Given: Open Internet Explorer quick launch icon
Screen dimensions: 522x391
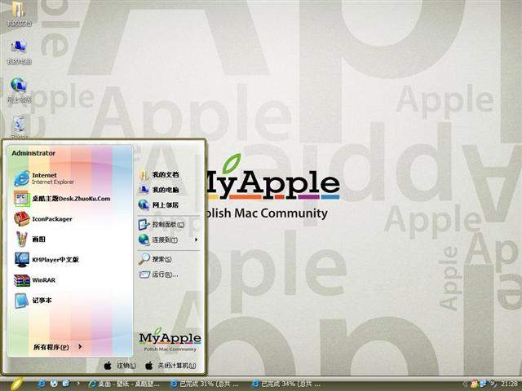Looking at the screenshot, I should coord(42,384).
